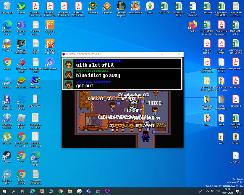Open the taskbar clock showing 09:52
Image resolution: width=244 pixels, height=195 pixels.
coord(227,191)
